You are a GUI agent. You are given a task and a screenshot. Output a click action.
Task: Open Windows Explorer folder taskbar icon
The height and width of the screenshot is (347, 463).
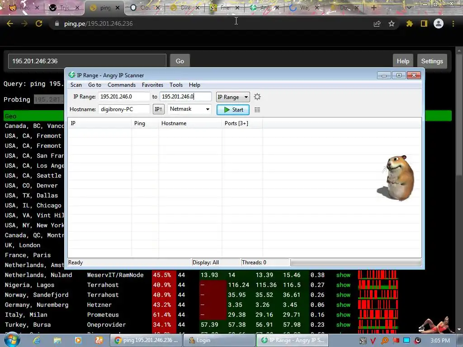tap(57, 340)
